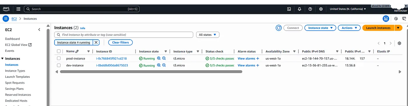Open the Services grid menu
Image resolution: width=408 pixels, height=106 pixels.
18,9
